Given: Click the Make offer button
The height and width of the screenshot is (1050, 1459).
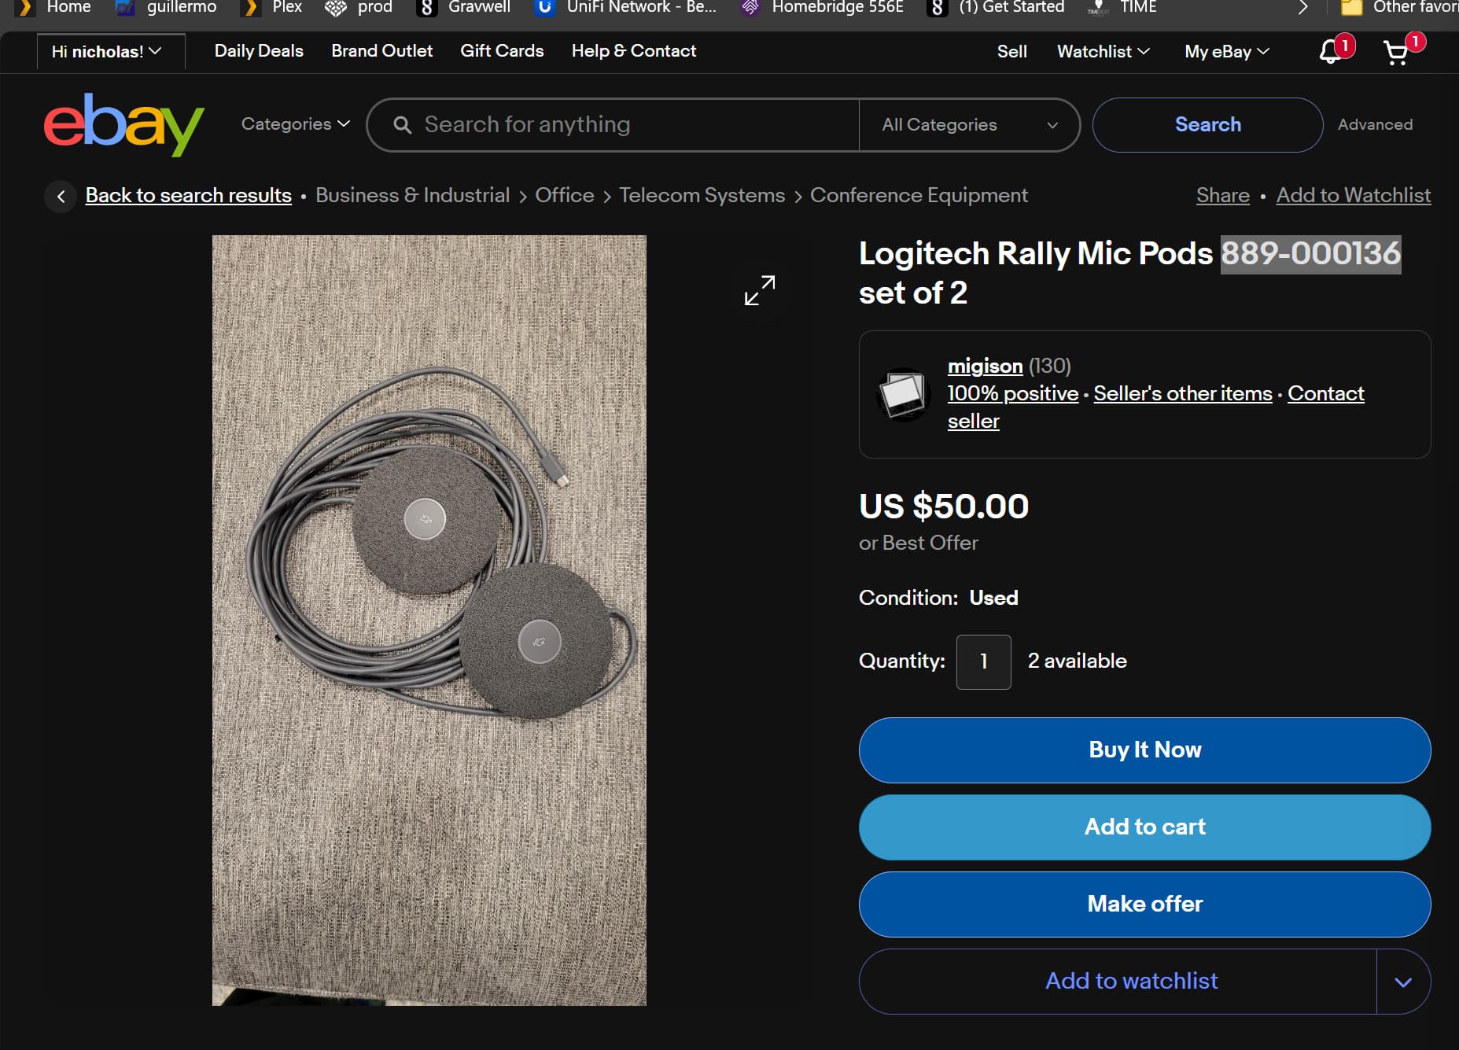Looking at the screenshot, I should 1144,904.
